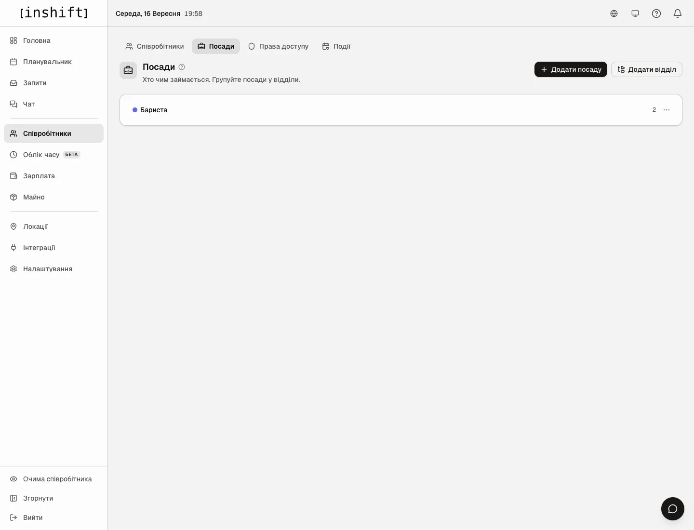Open the three-dot menu for Бариста
This screenshot has height=530, width=694.
[667, 110]
